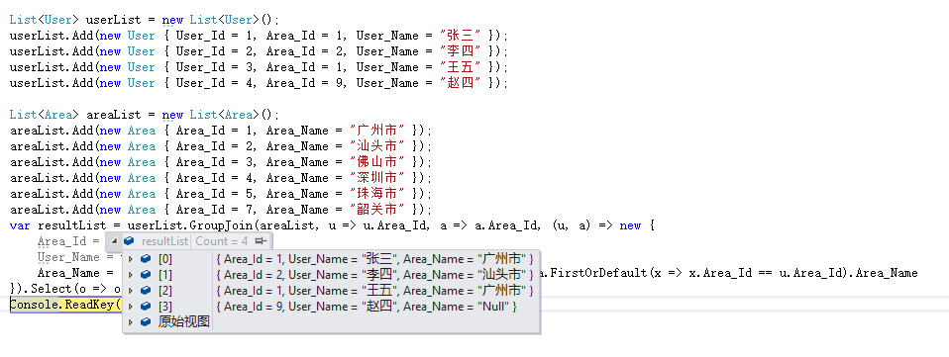The width and height of the screenshot is (949, 357).
Task: Expand item [0] in the datatip
Action: (130, 259)
